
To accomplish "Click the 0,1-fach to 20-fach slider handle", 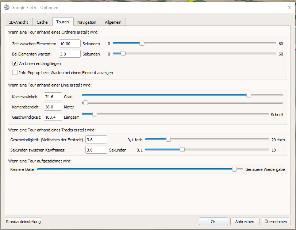I will tap(168, 139).
